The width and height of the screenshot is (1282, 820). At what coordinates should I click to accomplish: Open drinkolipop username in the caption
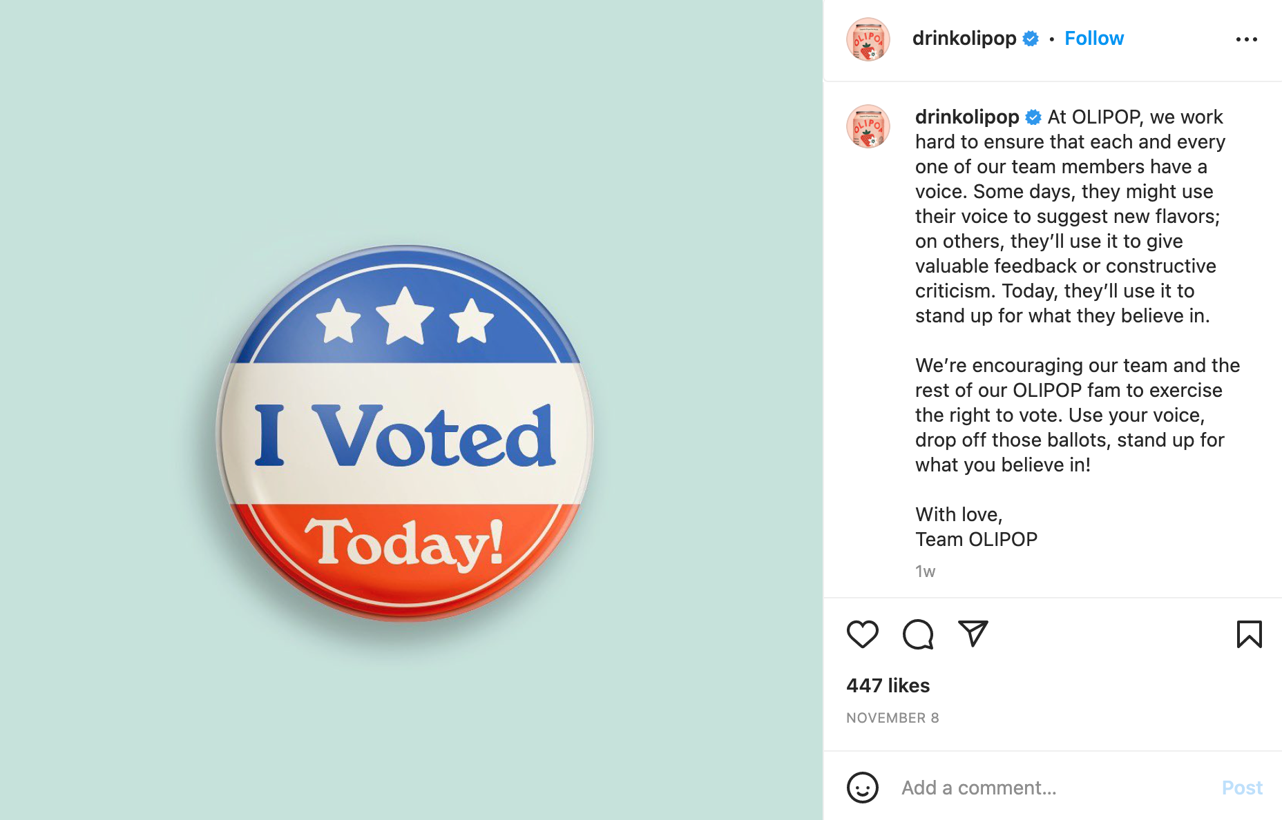[x=967, y=117]
